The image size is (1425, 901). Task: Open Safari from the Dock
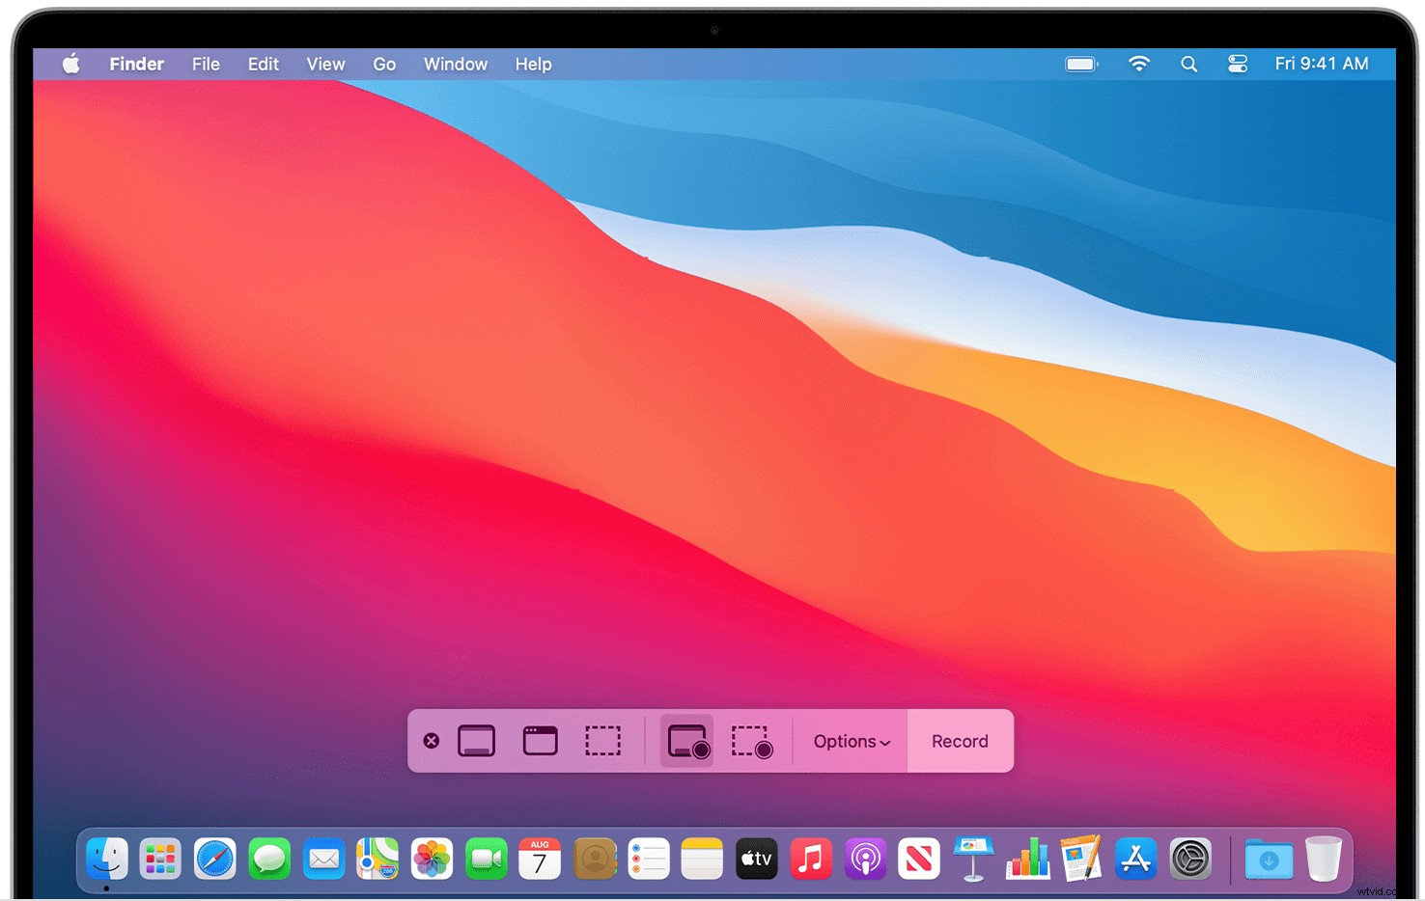(215, 859)
